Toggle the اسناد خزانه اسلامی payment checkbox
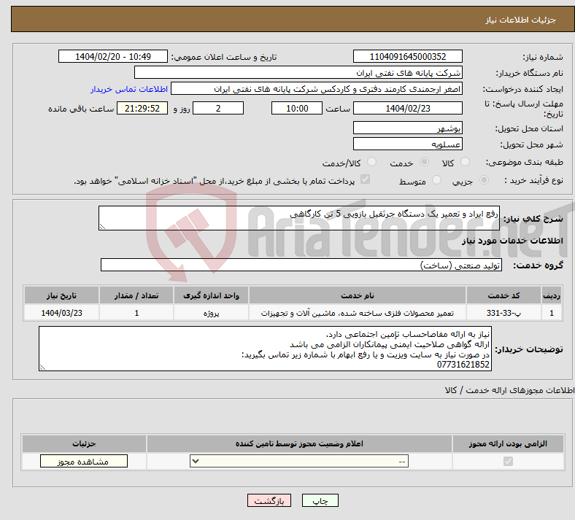Image resolution: width=575 pixels, height=520 pixels. coord(366,179)
